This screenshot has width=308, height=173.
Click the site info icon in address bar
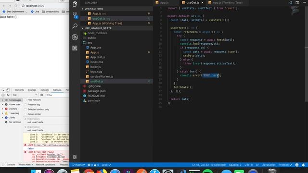23,6
